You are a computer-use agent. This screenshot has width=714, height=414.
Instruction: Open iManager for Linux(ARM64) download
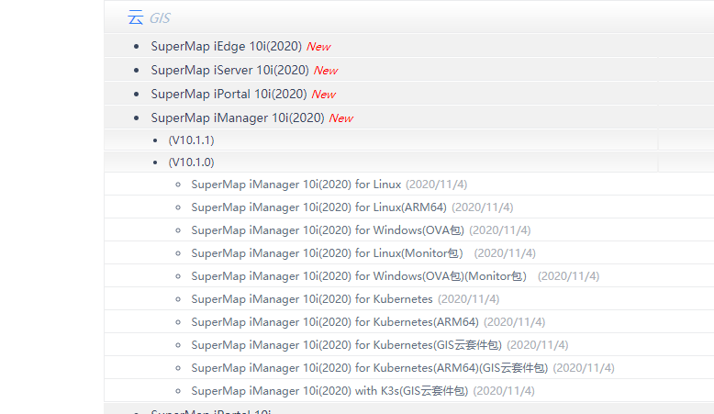pos(318,207)
